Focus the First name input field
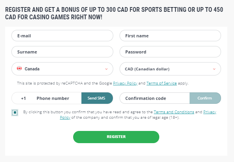234x162 pixels. pos(170,36)
